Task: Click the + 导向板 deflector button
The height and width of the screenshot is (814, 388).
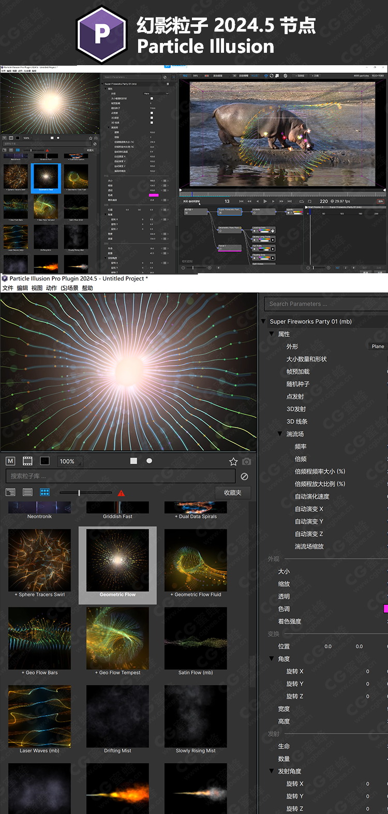Action: tap(300, 76)
